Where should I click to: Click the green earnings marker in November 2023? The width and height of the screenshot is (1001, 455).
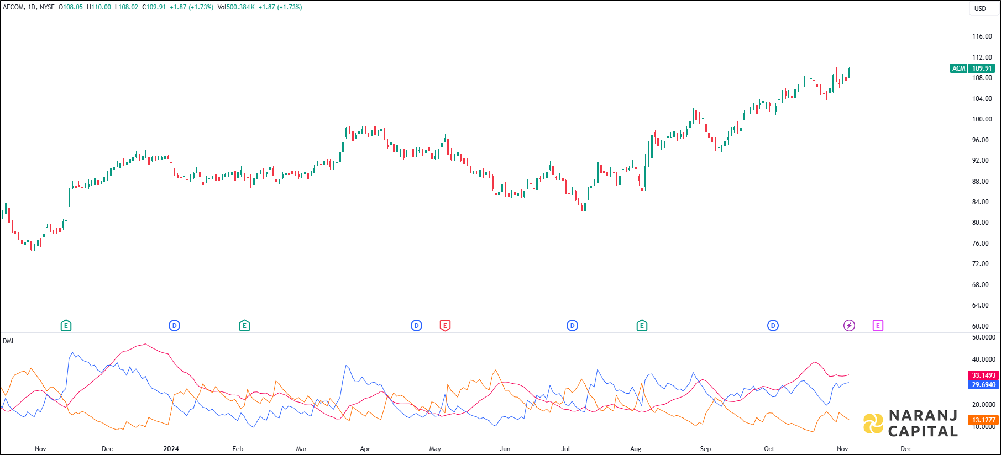66,326
